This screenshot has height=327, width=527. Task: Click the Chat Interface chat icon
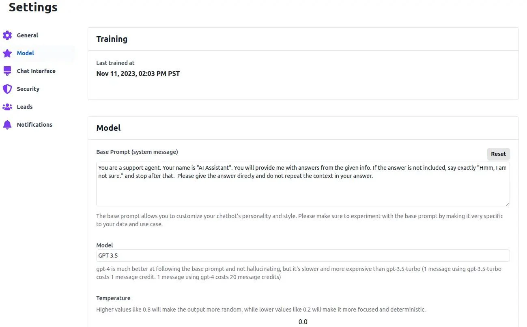7,71
